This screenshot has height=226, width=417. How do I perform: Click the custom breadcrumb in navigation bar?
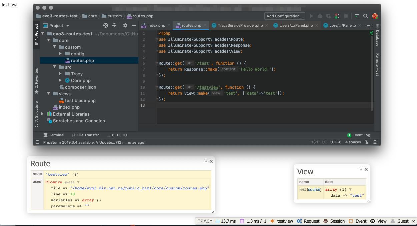click(112, 16)
